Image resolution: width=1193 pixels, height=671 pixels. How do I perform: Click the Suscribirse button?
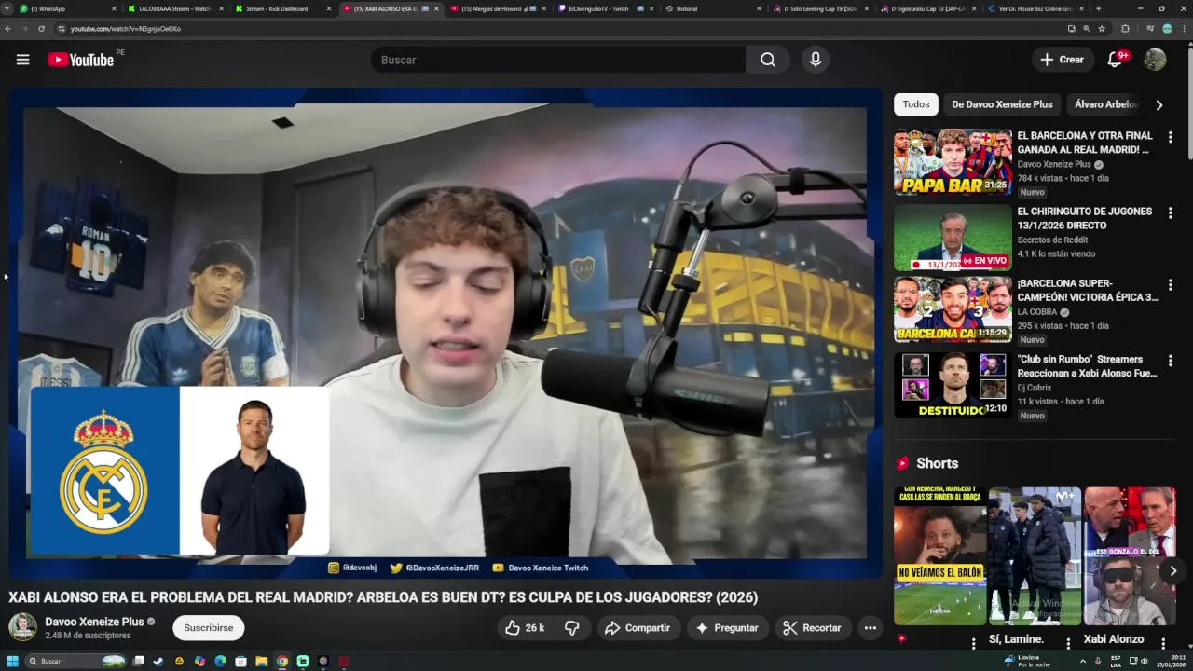click(208, 628)
